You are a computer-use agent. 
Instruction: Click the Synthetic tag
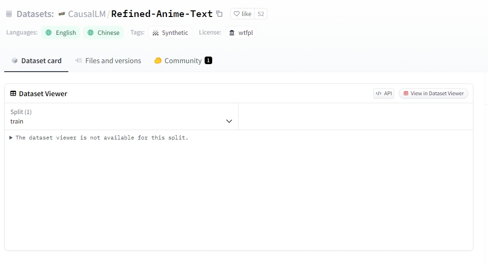click(170, 33)
